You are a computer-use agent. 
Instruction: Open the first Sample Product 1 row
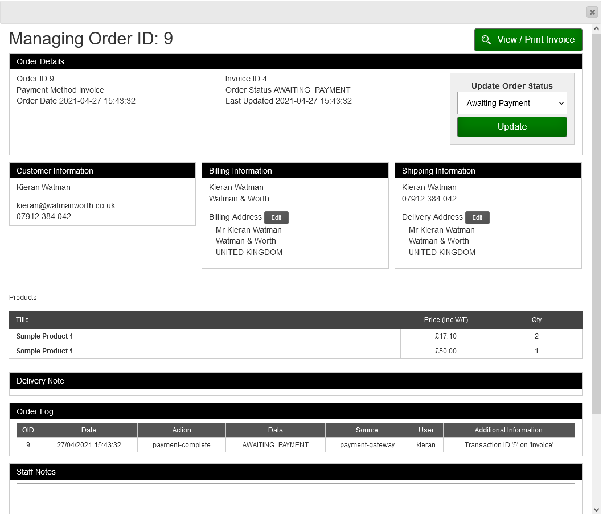[45, 336]
